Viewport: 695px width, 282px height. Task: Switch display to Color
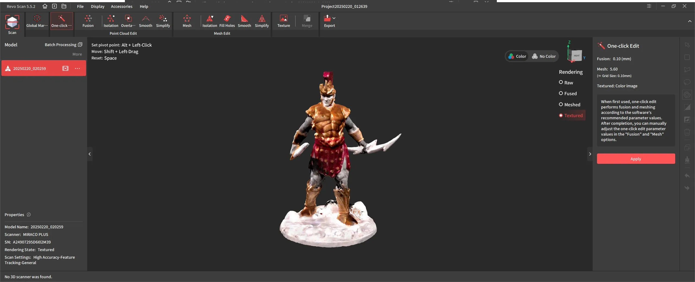pyautogui.click(x=517, y=56)
